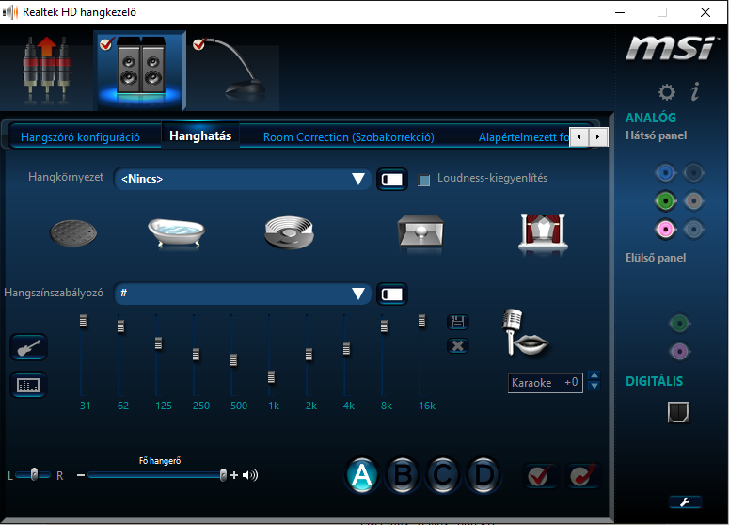This screenshot has width=729, height=525.
Task: Click the first red checkmark button
Action: (540, 475)
